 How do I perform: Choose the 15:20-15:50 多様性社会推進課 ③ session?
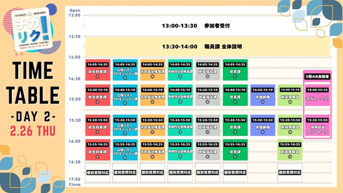tap(180, 126)
